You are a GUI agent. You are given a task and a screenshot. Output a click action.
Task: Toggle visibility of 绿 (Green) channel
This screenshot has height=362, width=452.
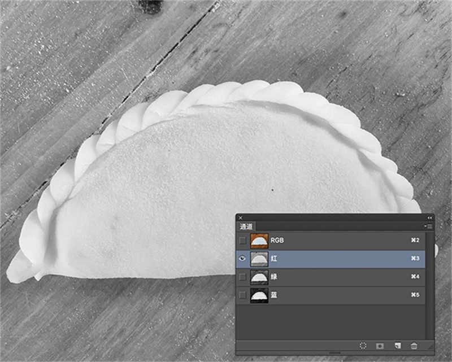click(x=243, y=277)
